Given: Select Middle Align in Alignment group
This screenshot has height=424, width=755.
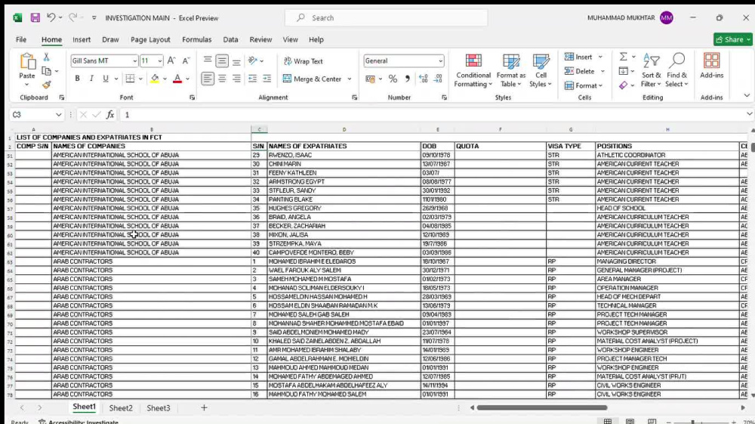Looking at the screenshot, I should point(222,60).
